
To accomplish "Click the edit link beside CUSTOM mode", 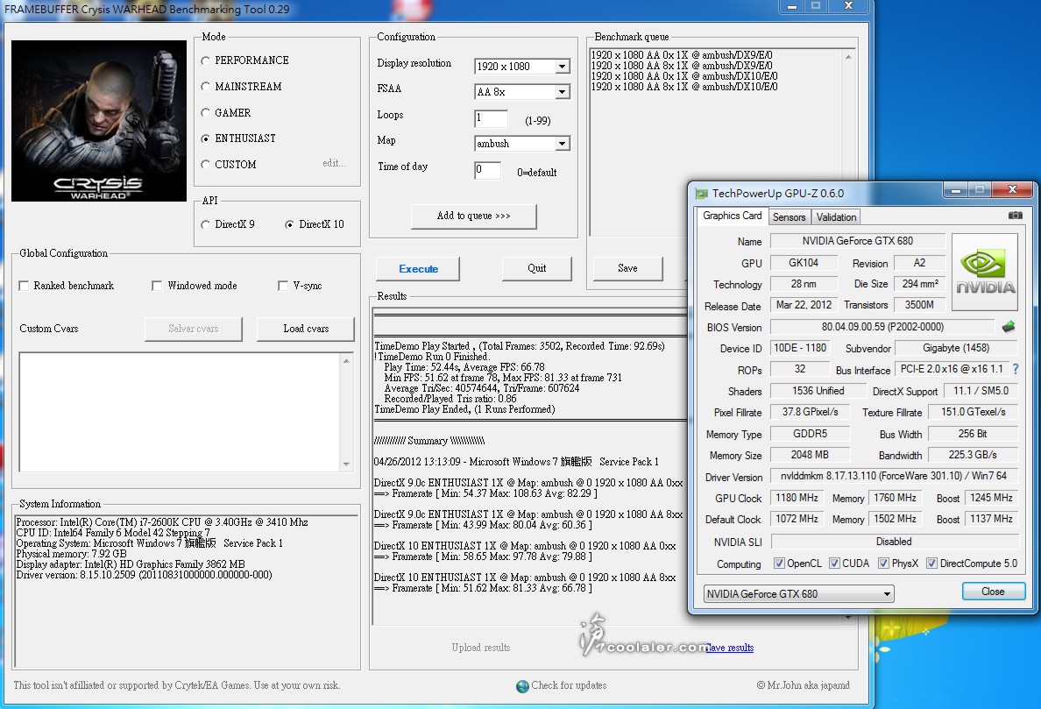I will (334, 163).
